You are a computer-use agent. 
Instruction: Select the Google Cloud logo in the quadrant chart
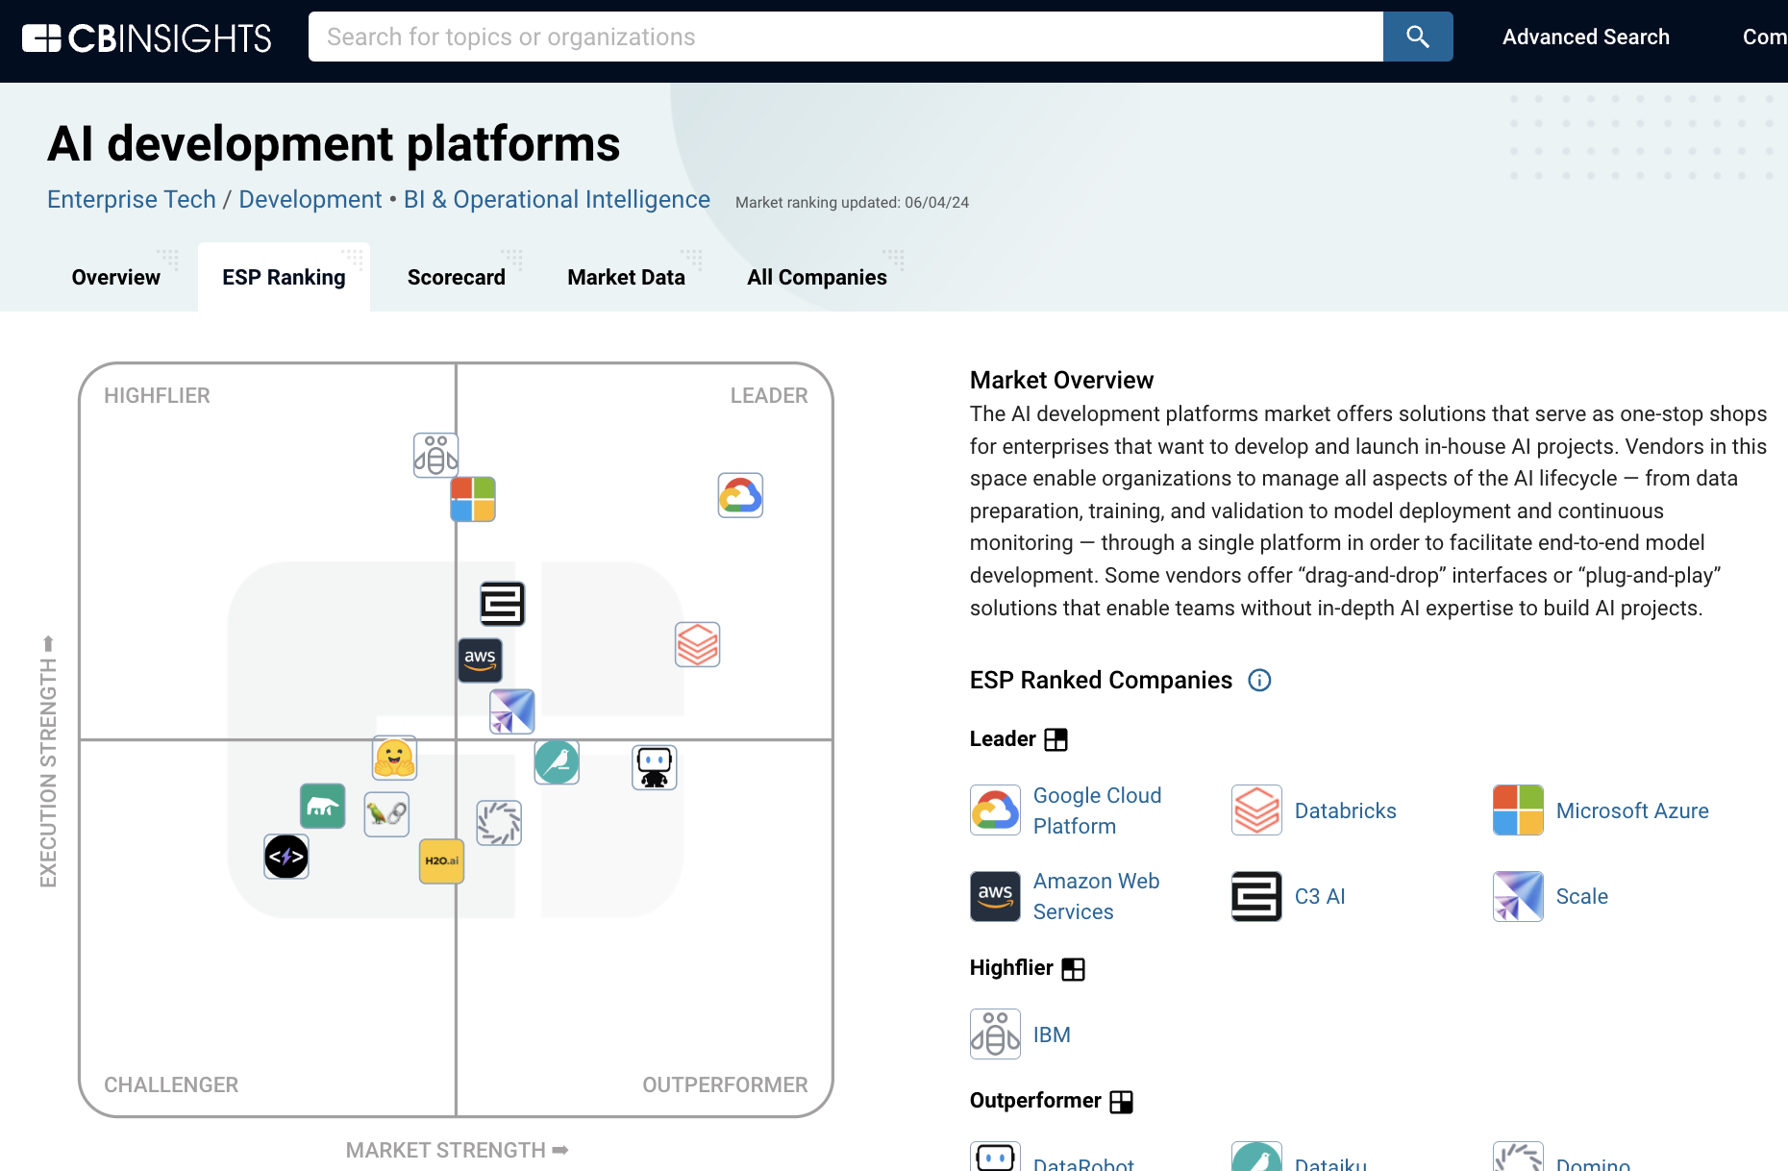pos(740,495)
